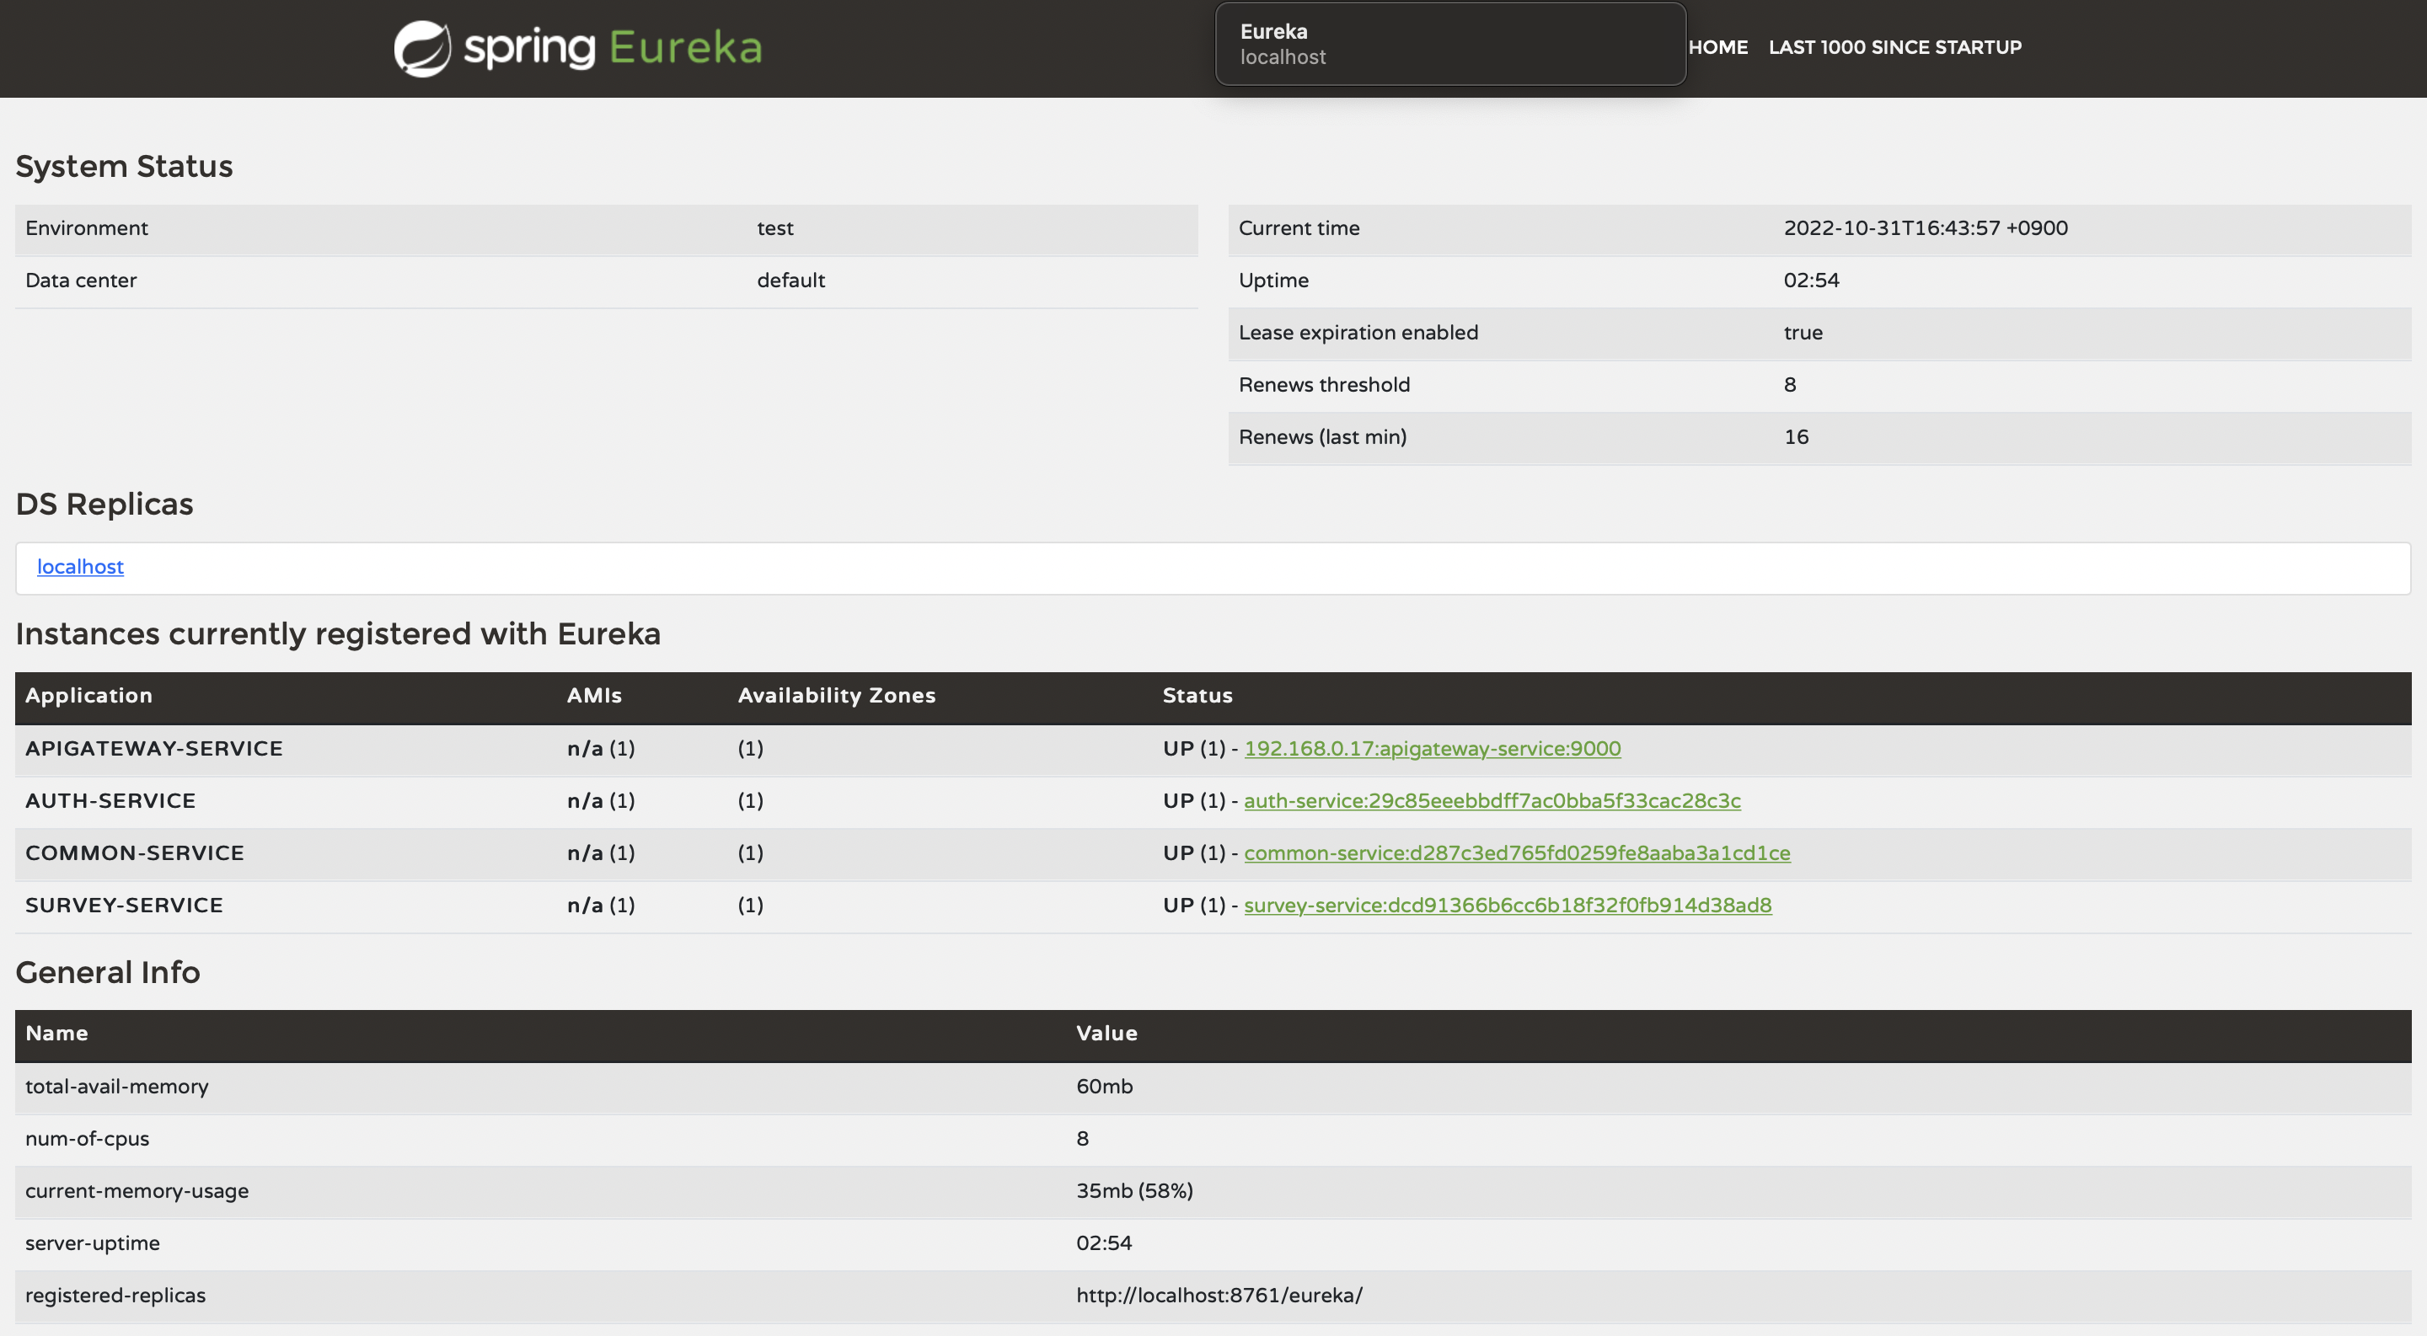Click the current-memory-usage value cell
The image size is (2427, 1336).
(x=1133, y=1191)
